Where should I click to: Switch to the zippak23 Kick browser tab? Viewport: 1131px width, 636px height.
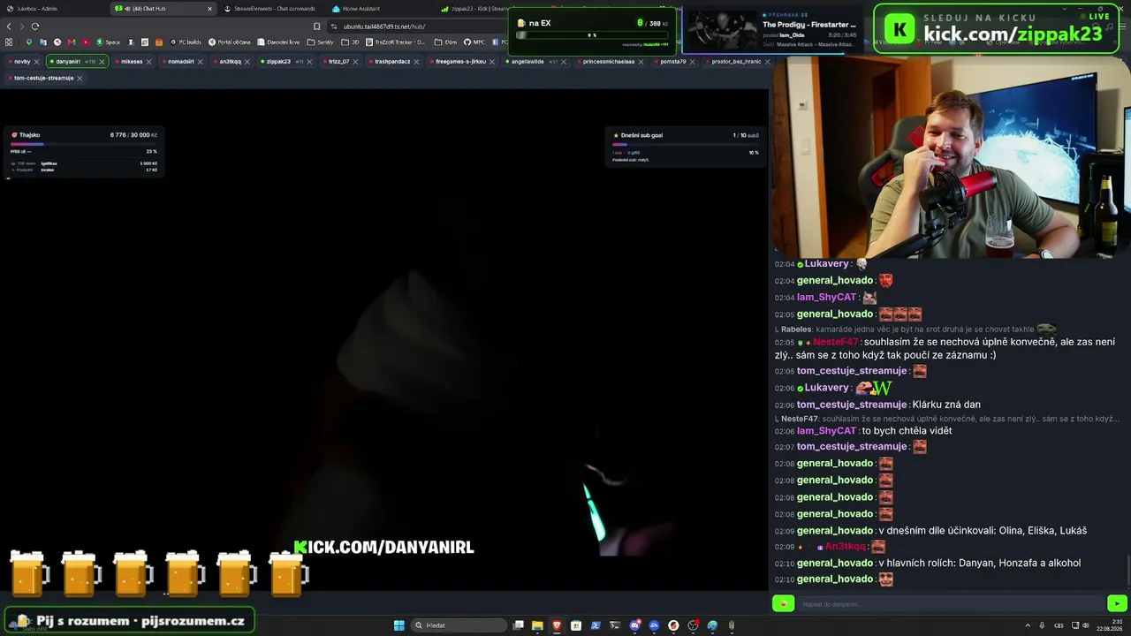click(474, 9)
